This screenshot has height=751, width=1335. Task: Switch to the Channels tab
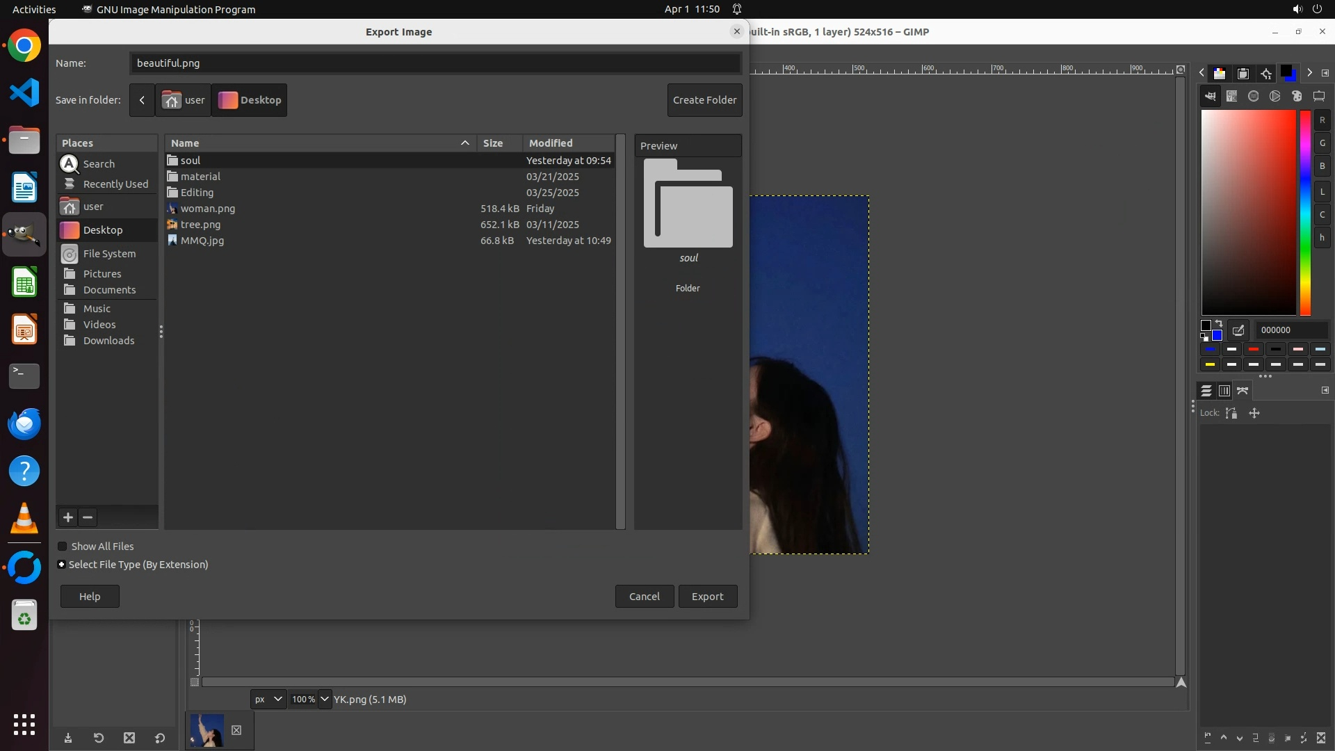pyautogui.click(x=1224, y=391)
